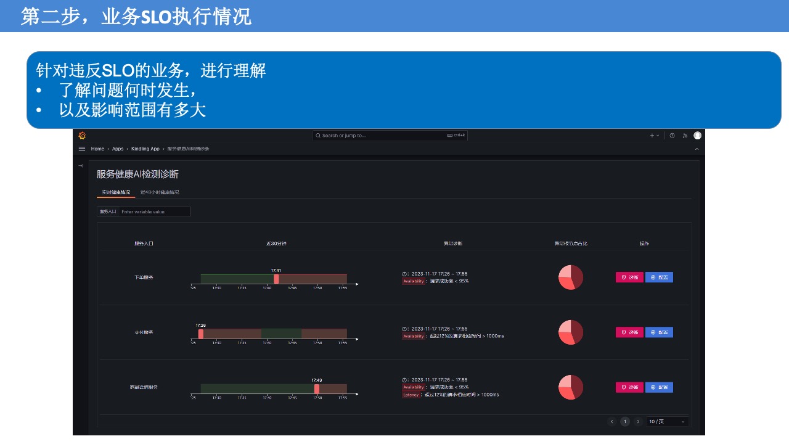Click the clock icon in 下单服务 diagnosis
Screen dimensions: 789x444
404,274
